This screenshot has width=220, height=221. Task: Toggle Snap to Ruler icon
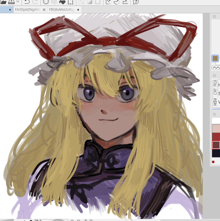coord(108,2)
